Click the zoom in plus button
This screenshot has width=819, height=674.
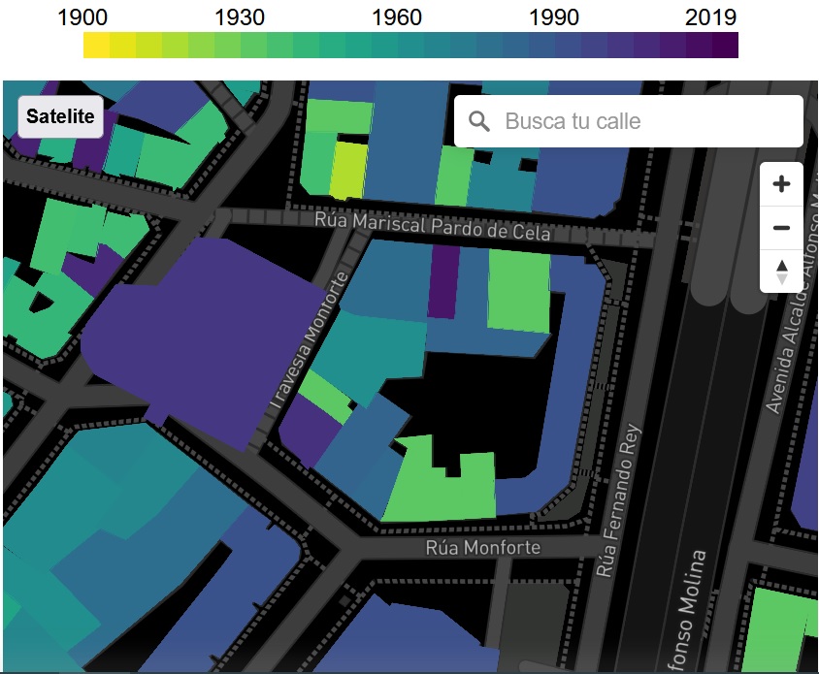pos(781,183)
